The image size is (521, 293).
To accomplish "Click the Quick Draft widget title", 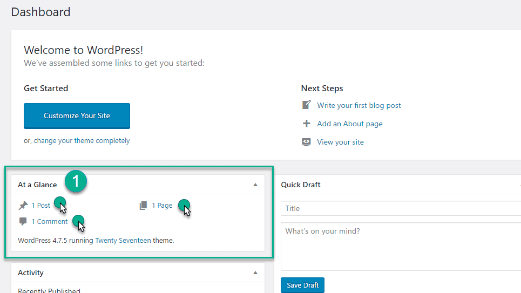I will pyautogui.click(x=300, y=185).
